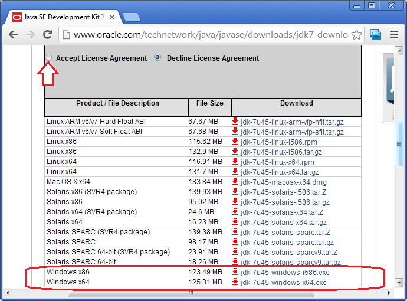Click the address bar URL field

pos(206,35)
